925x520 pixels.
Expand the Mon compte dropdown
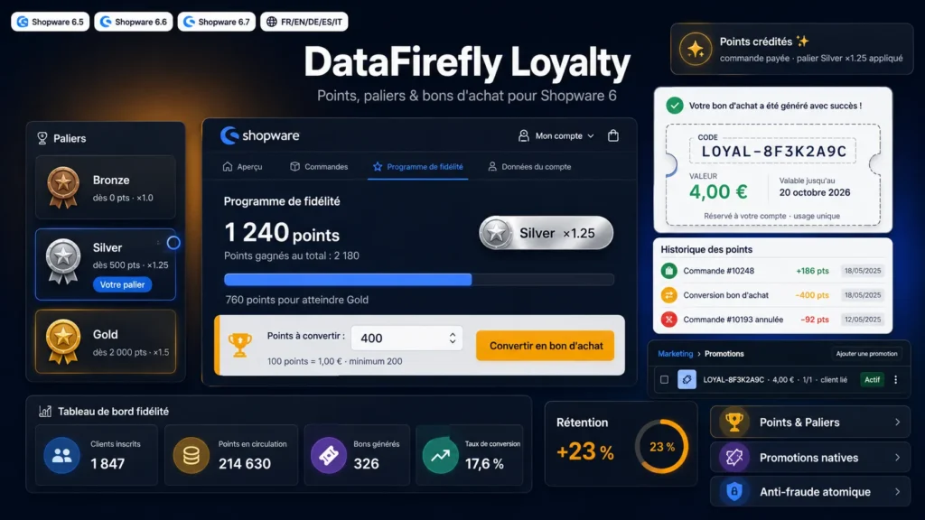tap(556, 135)
